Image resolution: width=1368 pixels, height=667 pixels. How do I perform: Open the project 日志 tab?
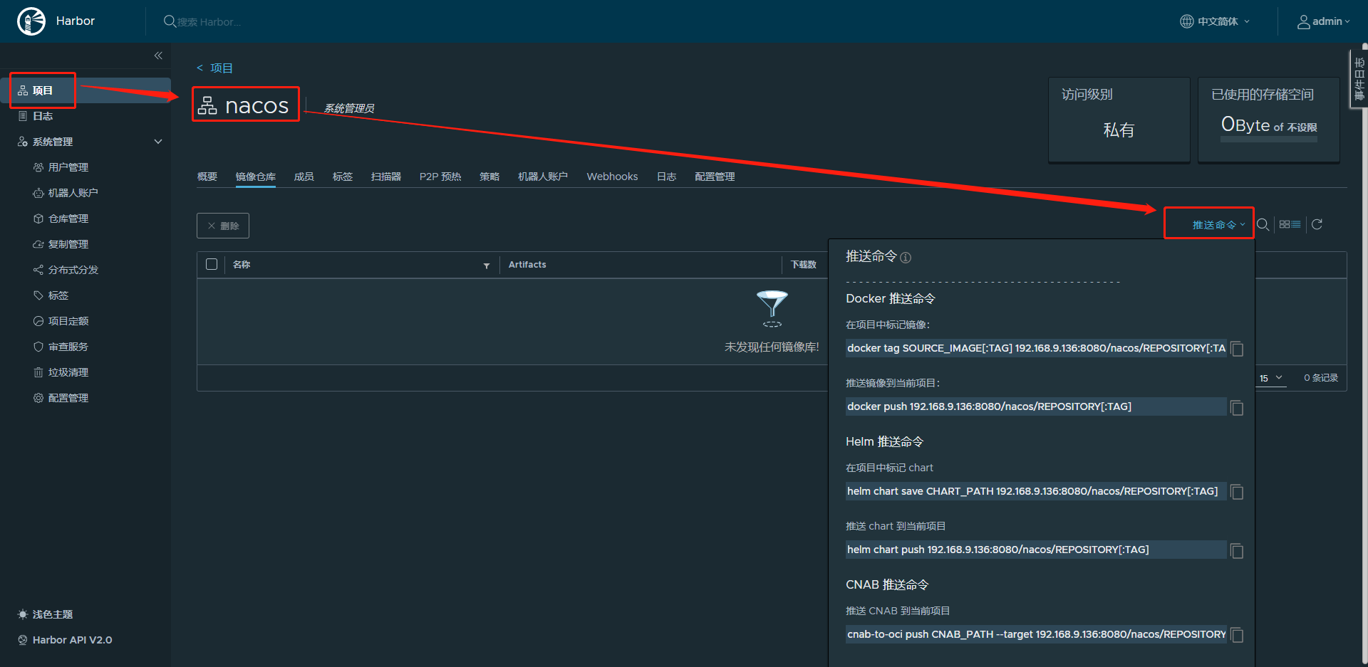[667, 177]
